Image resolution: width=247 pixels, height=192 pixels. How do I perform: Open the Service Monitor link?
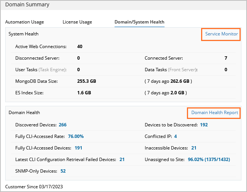pos(221,34)
